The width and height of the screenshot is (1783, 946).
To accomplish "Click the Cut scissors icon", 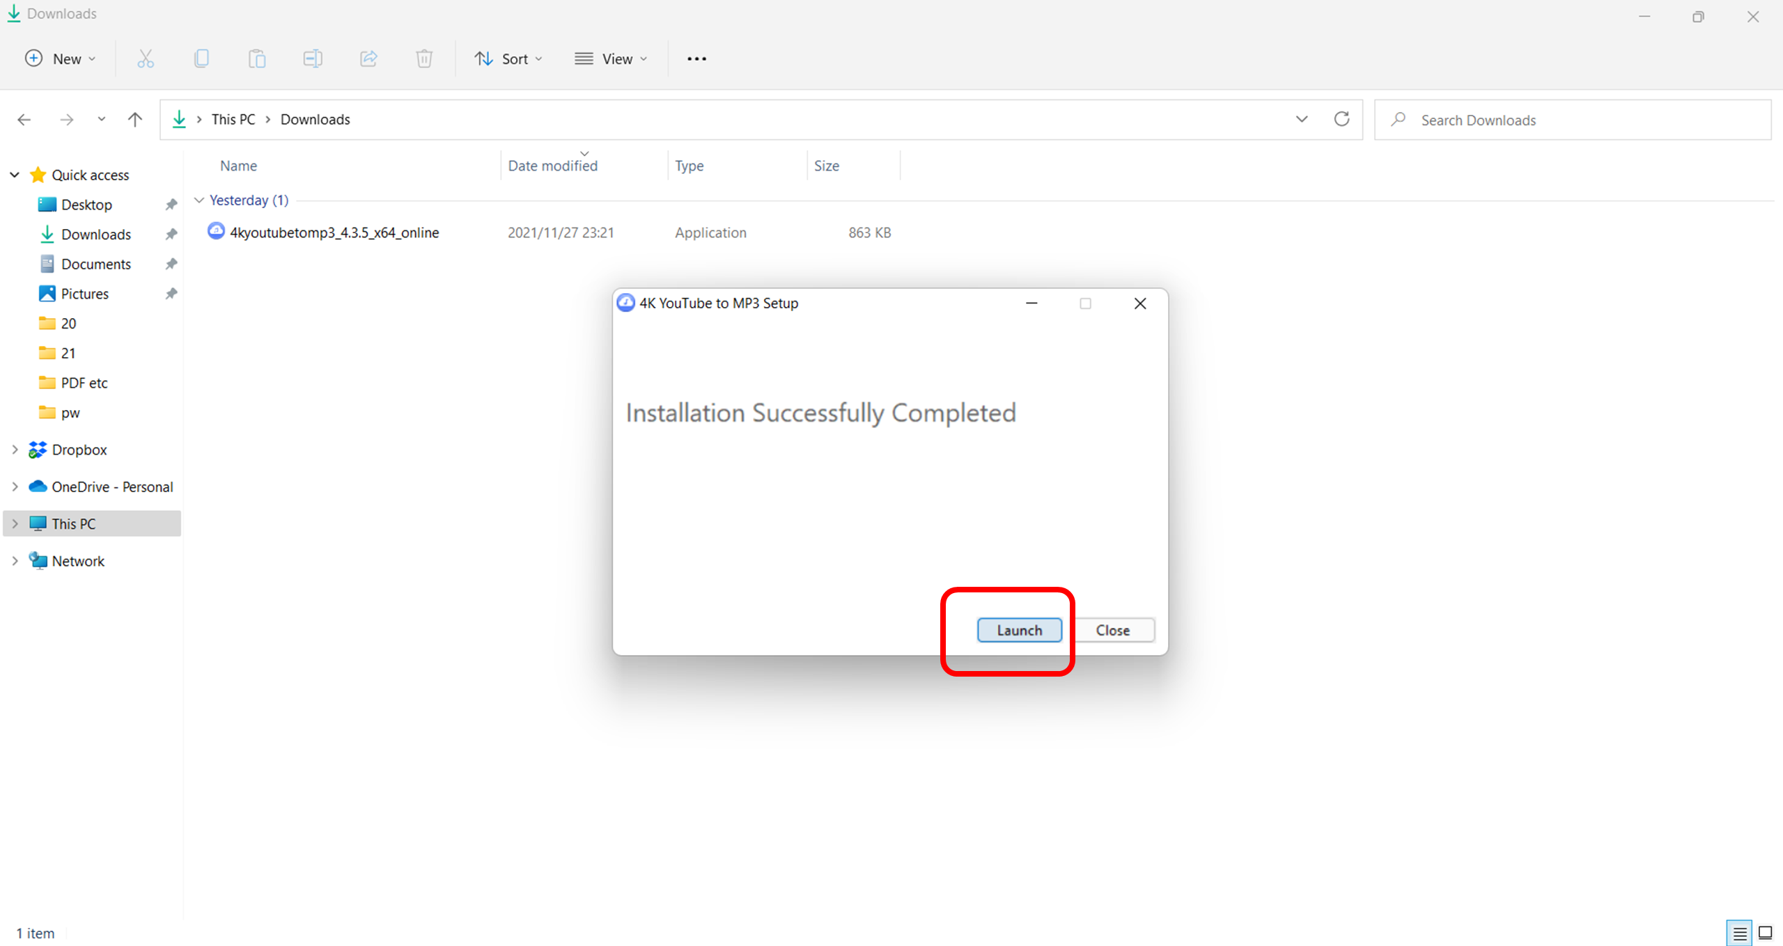I will (x=146, y=58).
